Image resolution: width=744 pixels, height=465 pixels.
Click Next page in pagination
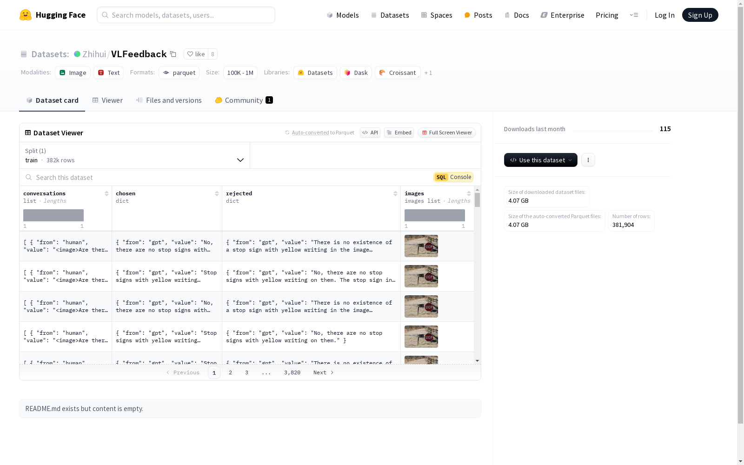click(x=324, y=372)
